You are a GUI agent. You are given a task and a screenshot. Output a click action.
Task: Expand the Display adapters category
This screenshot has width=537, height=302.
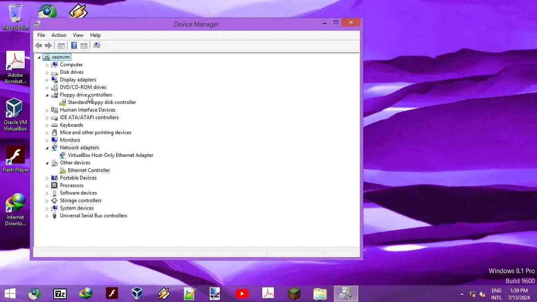(47, 80)
